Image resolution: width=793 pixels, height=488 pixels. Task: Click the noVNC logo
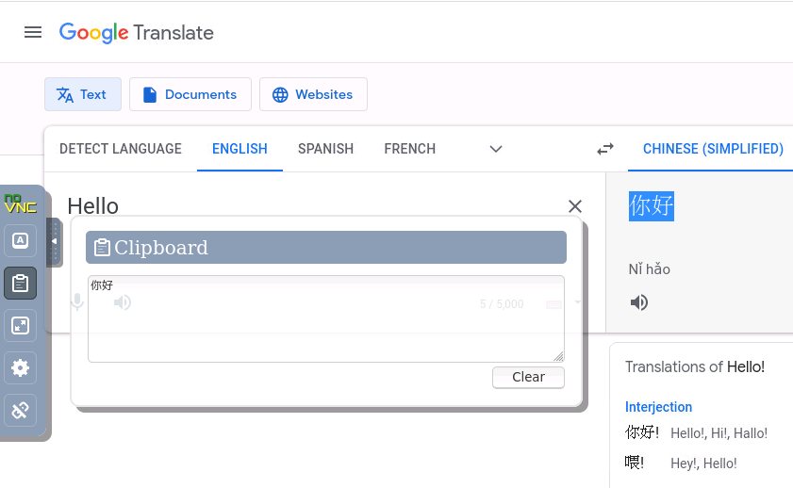click(x=20, y=203)
